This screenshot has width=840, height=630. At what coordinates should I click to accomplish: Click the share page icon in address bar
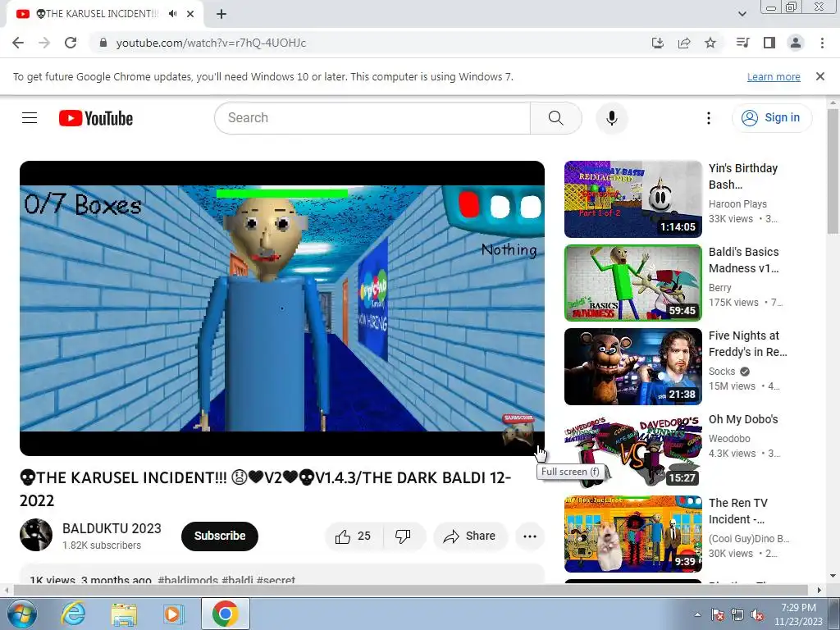point(684,43)
